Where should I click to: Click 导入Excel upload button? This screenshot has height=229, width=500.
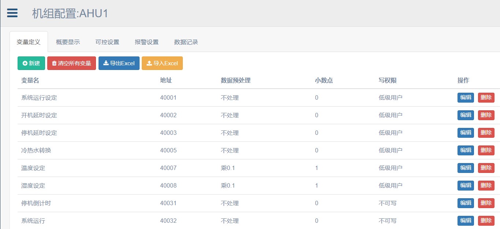tap(162, 63)
